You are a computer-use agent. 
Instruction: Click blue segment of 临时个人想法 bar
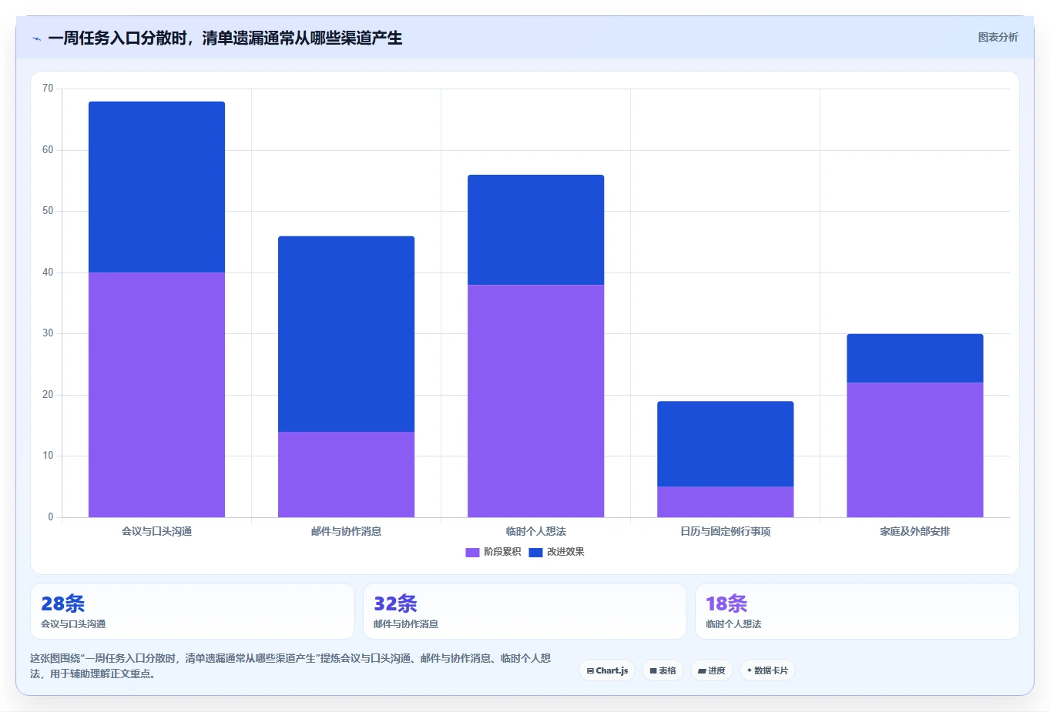click(535, 230)
